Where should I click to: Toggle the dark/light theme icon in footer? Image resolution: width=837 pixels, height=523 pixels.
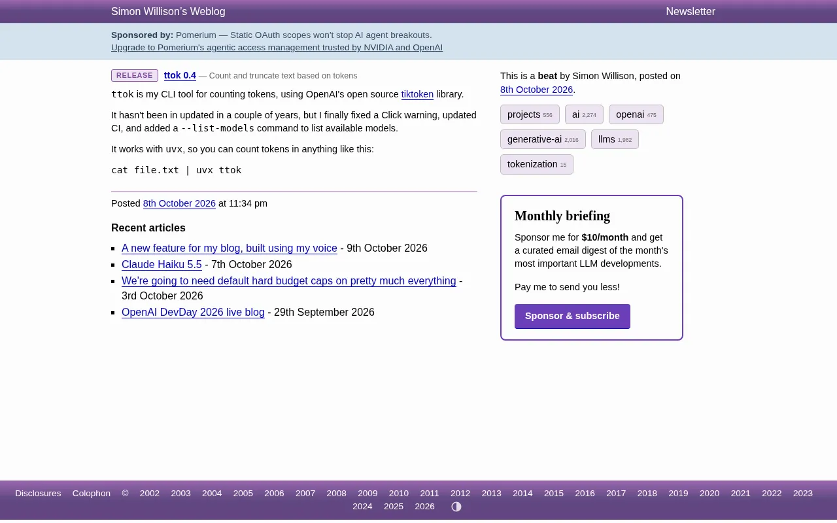[x=456, y=507]
